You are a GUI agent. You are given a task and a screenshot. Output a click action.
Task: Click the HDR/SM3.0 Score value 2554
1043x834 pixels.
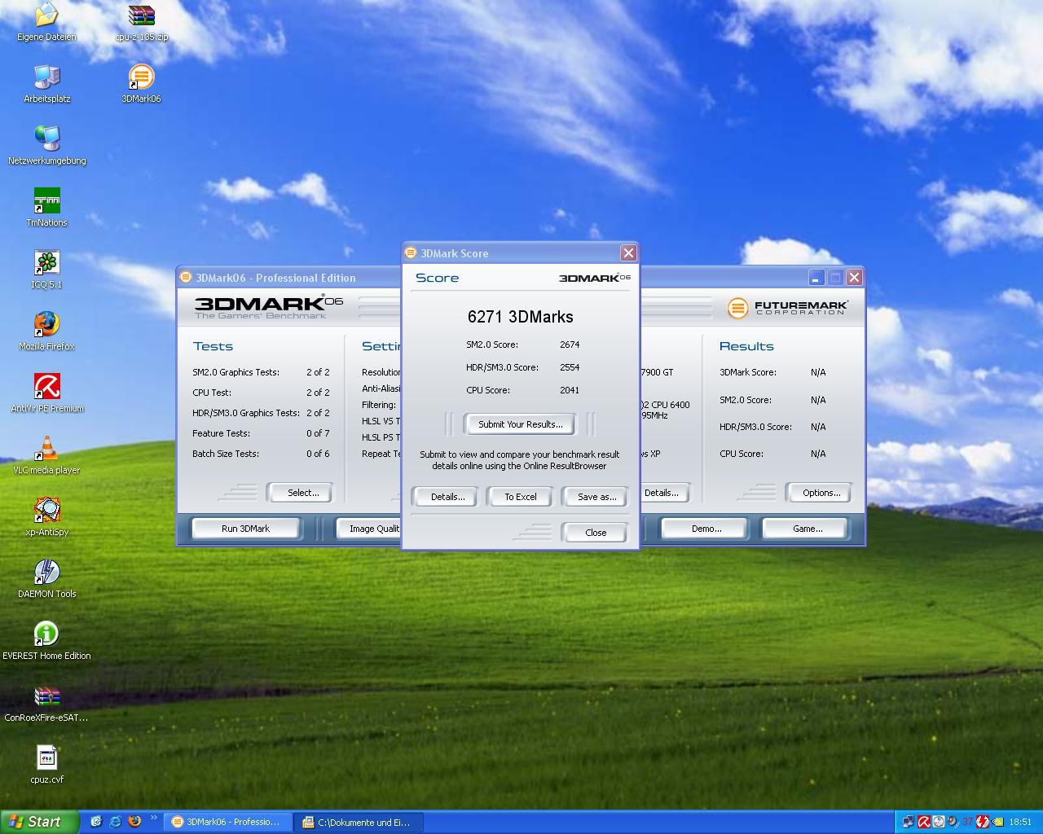tap(570, 367)
